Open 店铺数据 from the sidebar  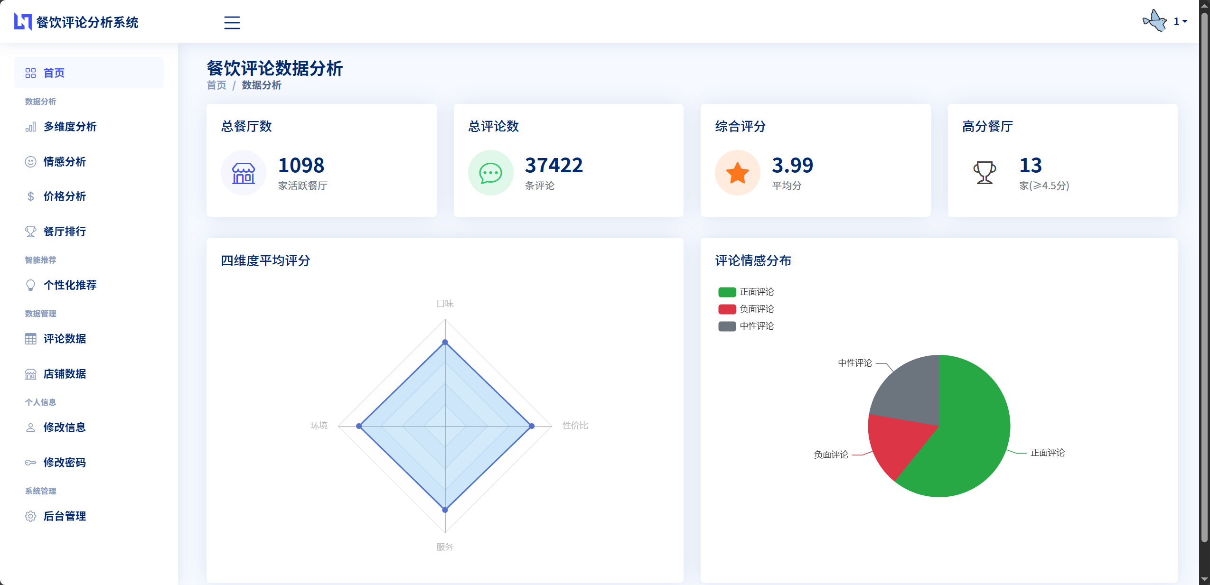(x=64, y=374)
